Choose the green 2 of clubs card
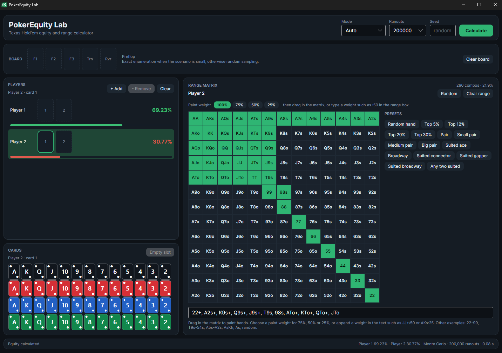Viewport: 502px width, 353px height. pyautogui.click(x=165, y=322)
